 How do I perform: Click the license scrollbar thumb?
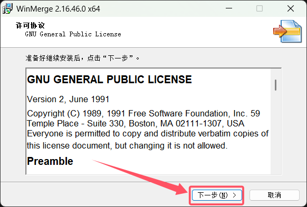click(x=275, y=85)
